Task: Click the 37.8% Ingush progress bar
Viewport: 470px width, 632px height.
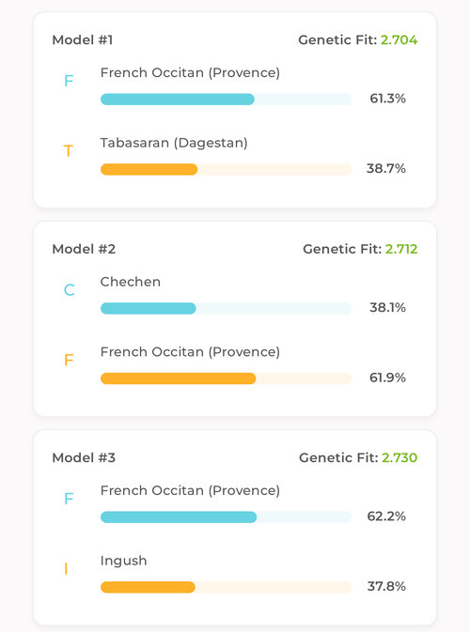Action: pos(226,587)
